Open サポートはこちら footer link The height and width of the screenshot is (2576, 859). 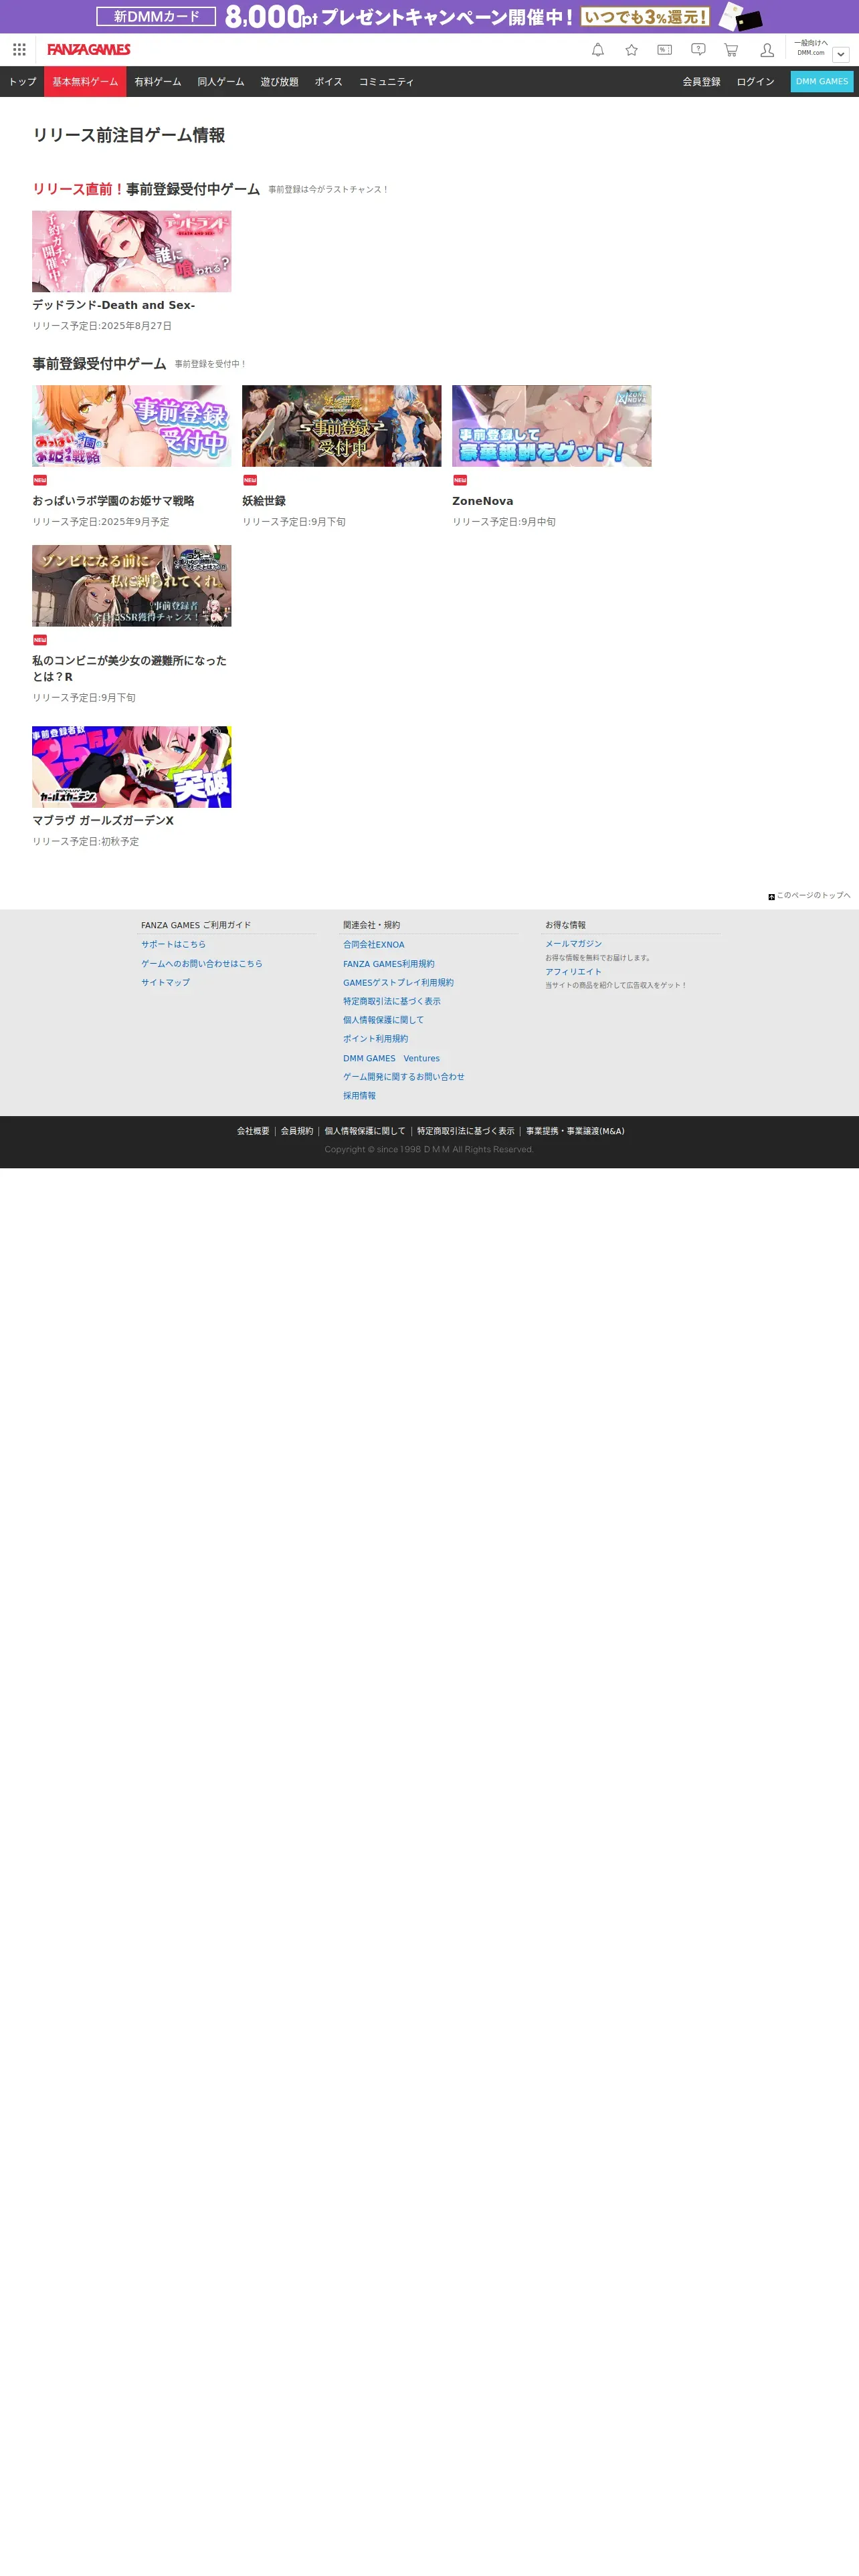[x=173, y=944]
